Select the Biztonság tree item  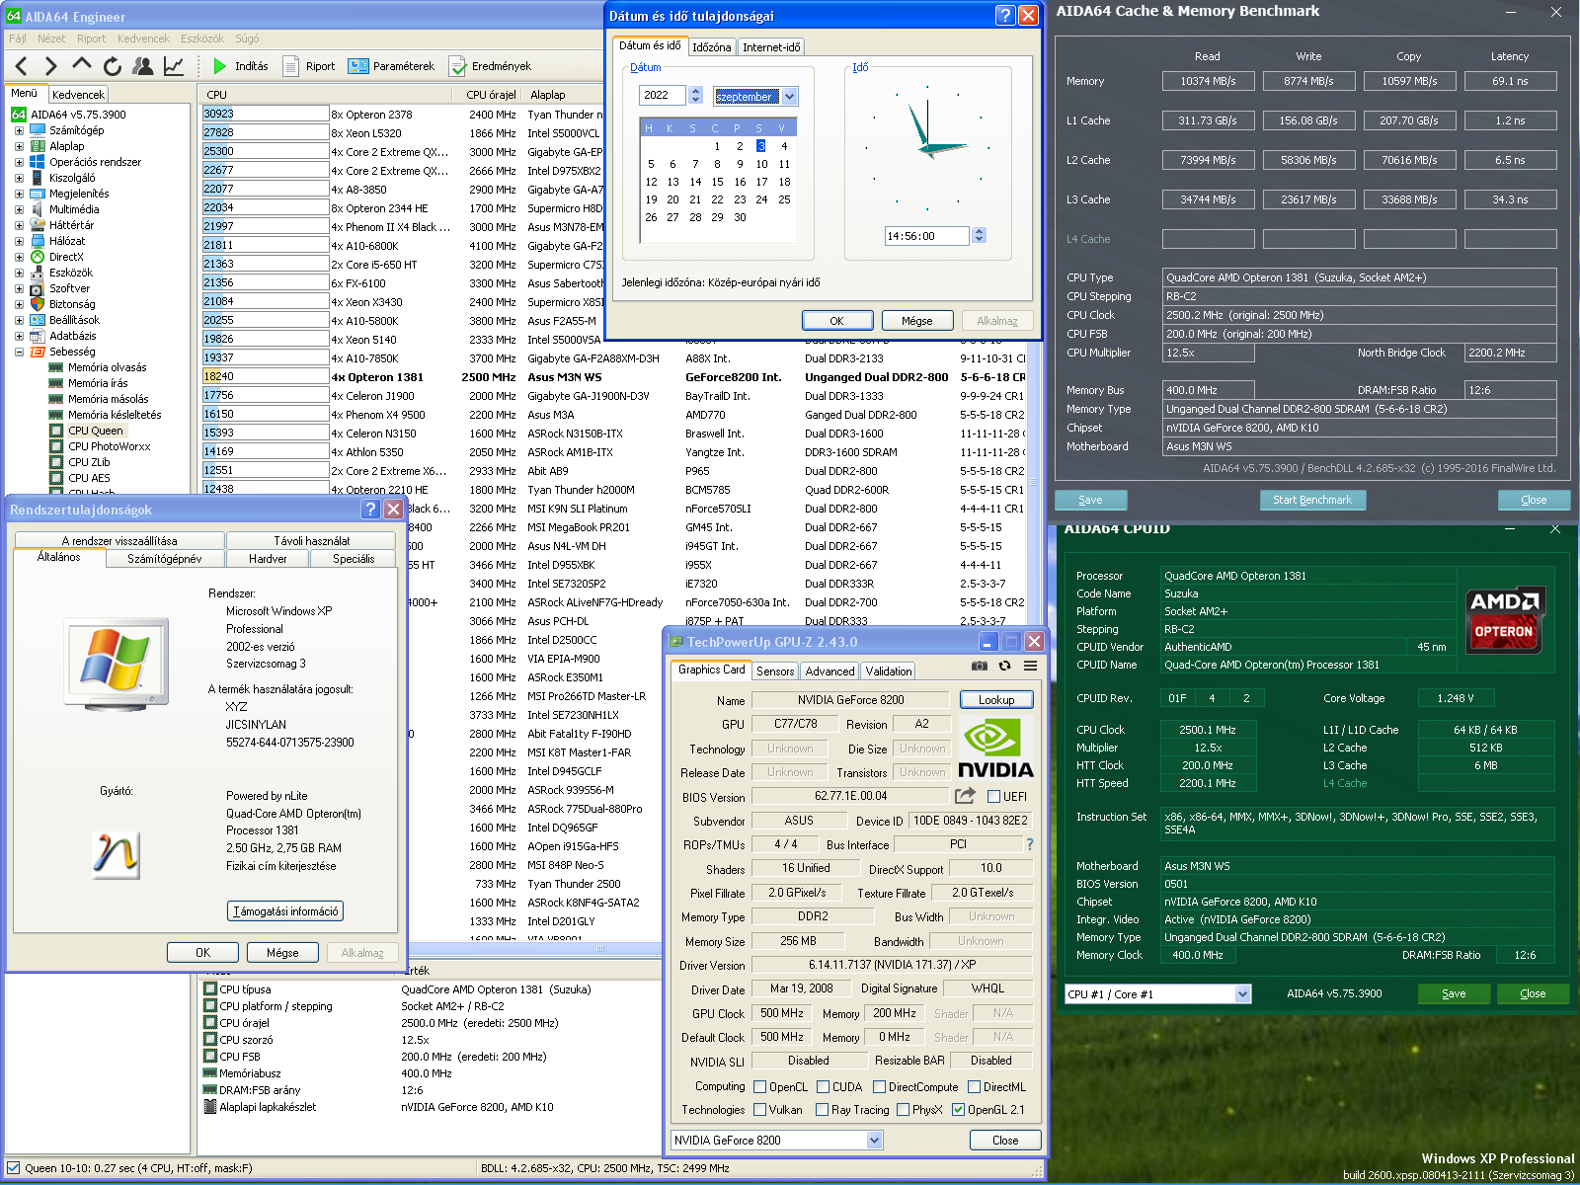coord(72,304)
